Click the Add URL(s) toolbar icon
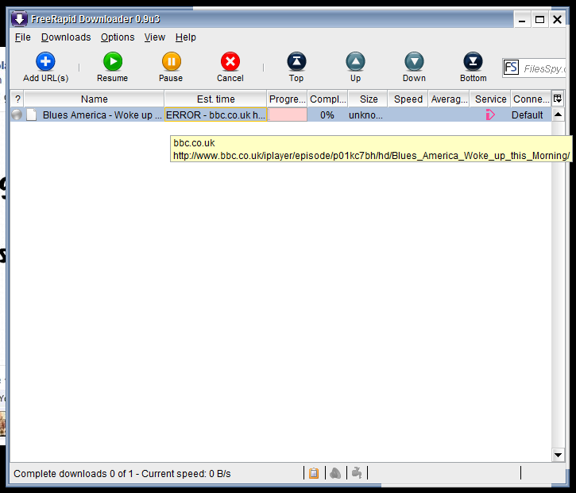576x493 pixels. 45,62
